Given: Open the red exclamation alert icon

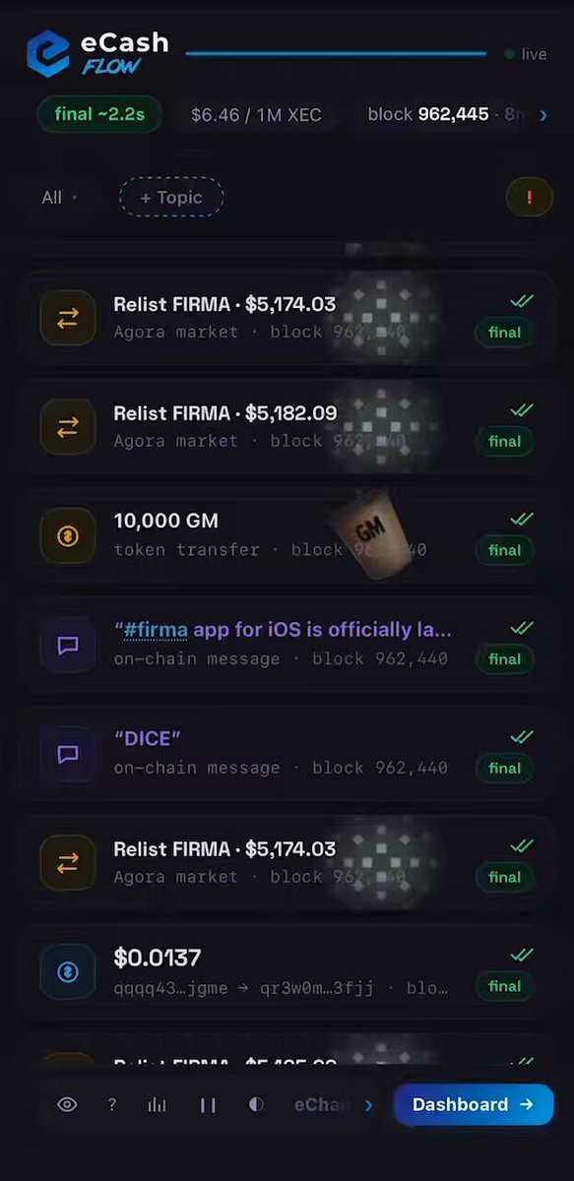Looking at the screenshot, I should click(530, 197).
